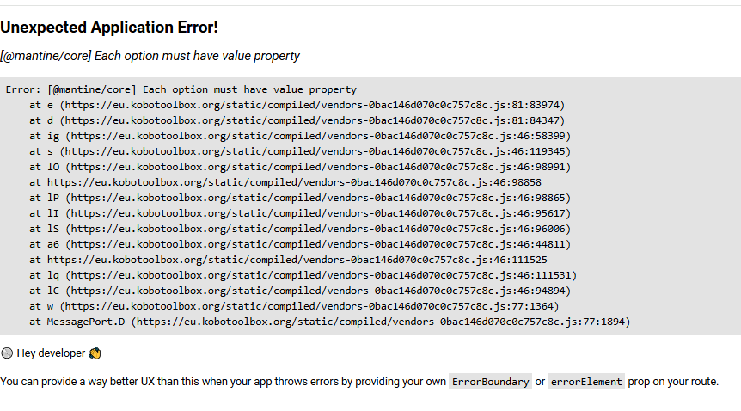Click the skull emoji beside Hey developer
The image size is (741, 411).
[x=7, y=353]
